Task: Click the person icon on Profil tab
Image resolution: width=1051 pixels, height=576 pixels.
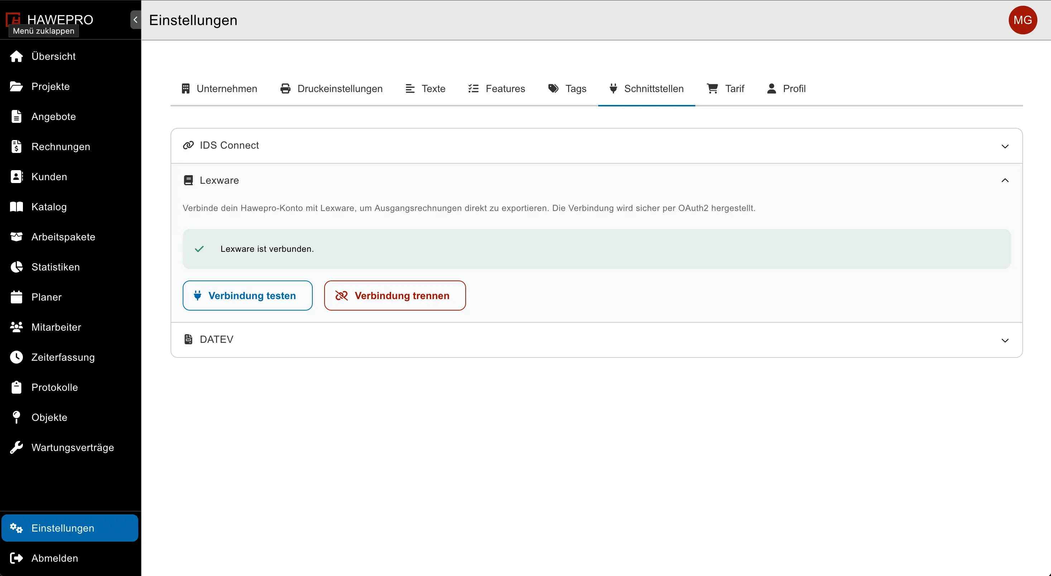Action: coord(772,88)
